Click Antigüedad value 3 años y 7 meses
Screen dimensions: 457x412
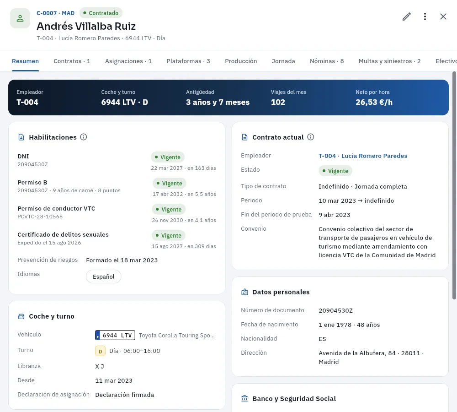pos(218,102)
